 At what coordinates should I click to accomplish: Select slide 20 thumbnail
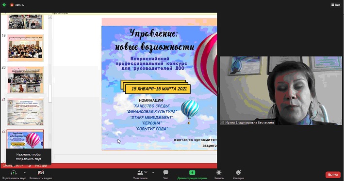25,80
